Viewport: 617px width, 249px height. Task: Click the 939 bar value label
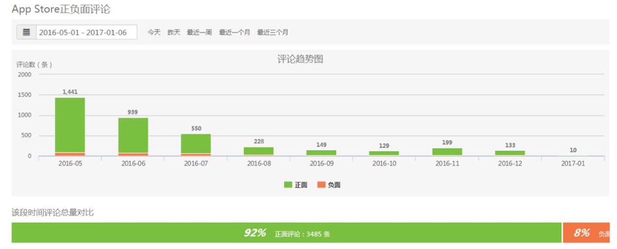133,112
